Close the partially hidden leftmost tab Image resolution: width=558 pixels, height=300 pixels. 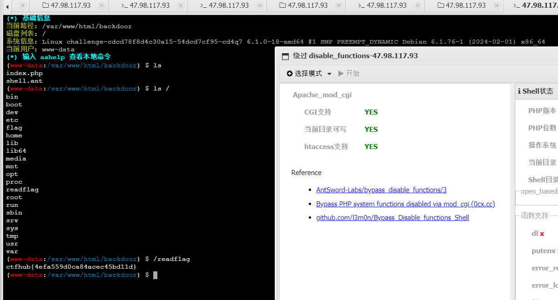[22, 5]
